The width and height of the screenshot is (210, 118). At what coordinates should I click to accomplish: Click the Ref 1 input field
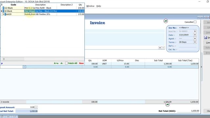point(188,46)
